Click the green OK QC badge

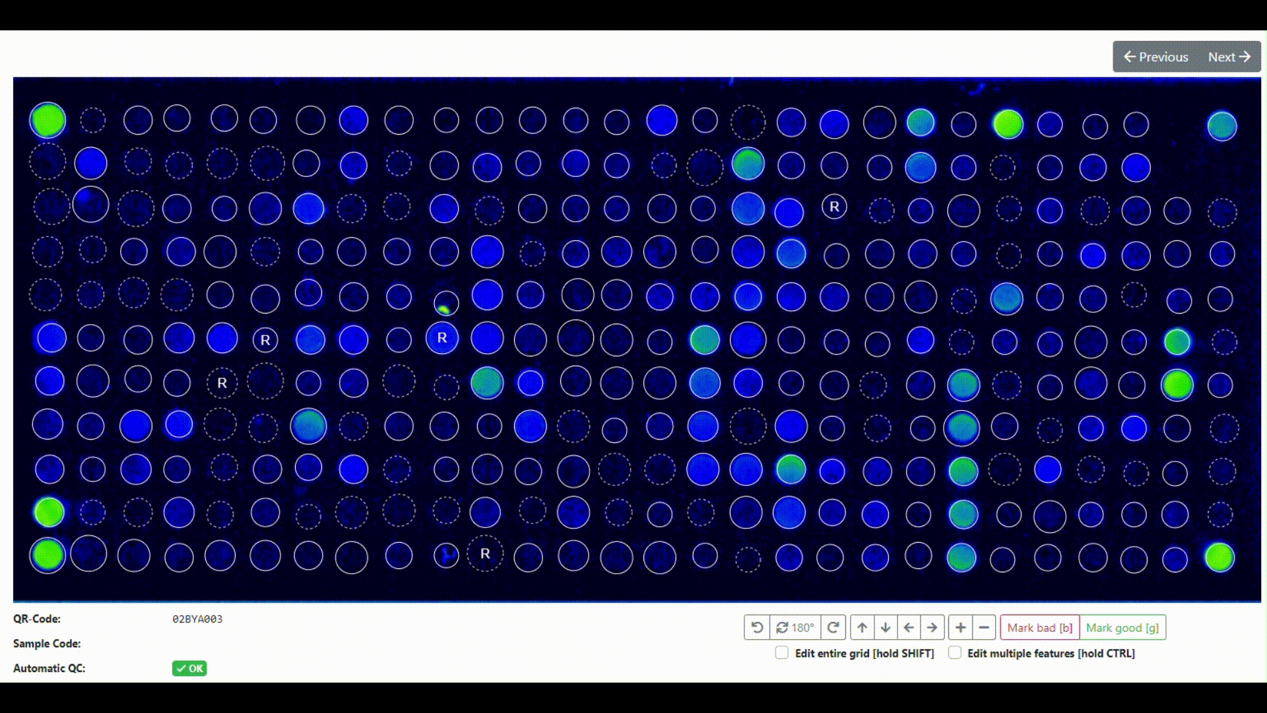click(189, 668)
